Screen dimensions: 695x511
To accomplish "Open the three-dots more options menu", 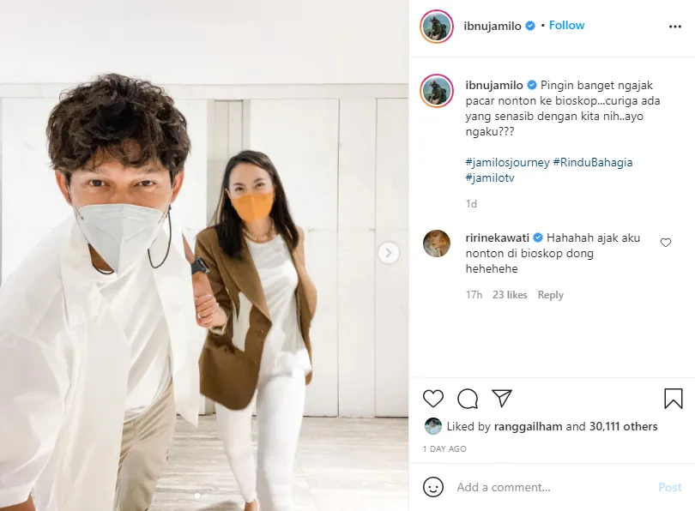I will [675, 27].
